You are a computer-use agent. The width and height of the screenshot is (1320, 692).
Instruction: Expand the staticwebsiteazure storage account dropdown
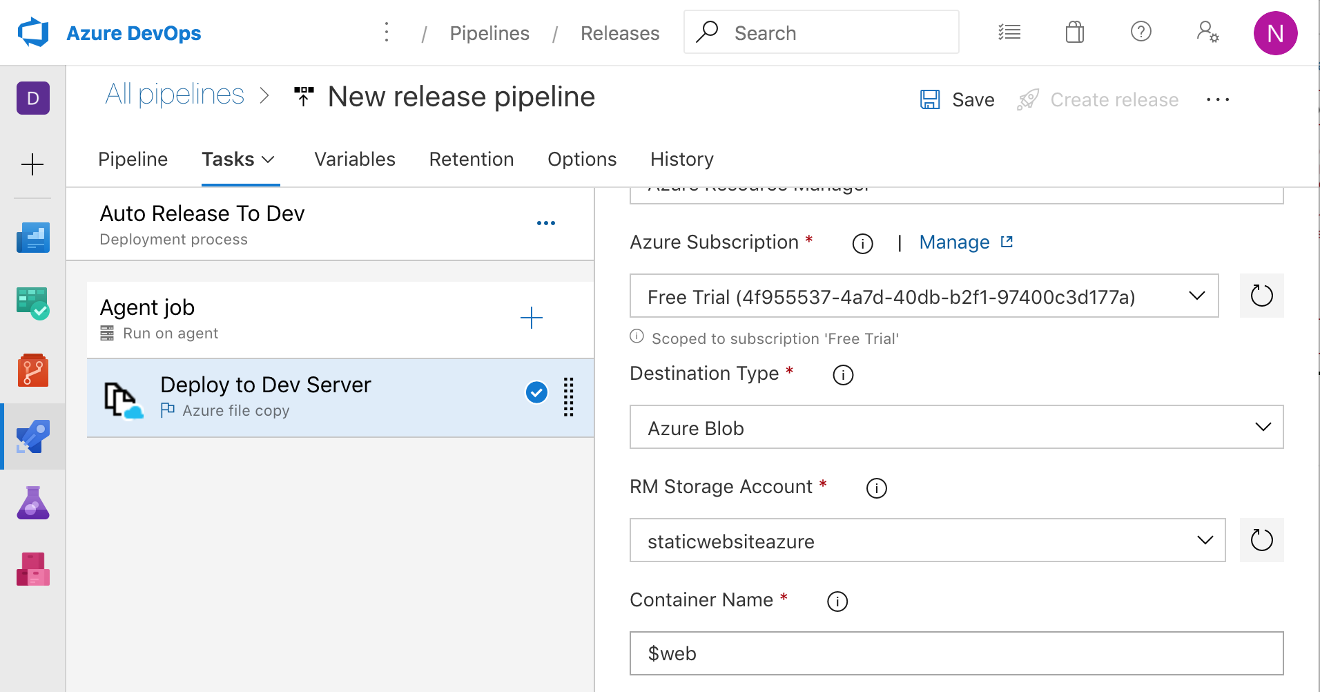tap(1205, 540)
